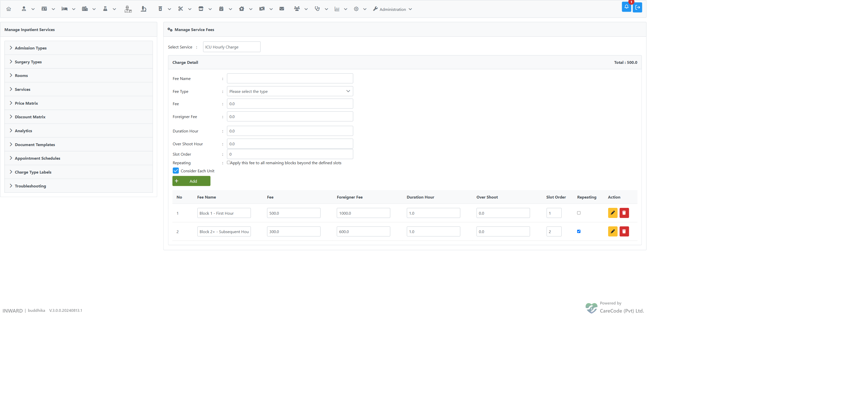Click the CareCode (Pvt) Ltd. footer link
This screenshot has width=866, height=417.
[622, 311]
